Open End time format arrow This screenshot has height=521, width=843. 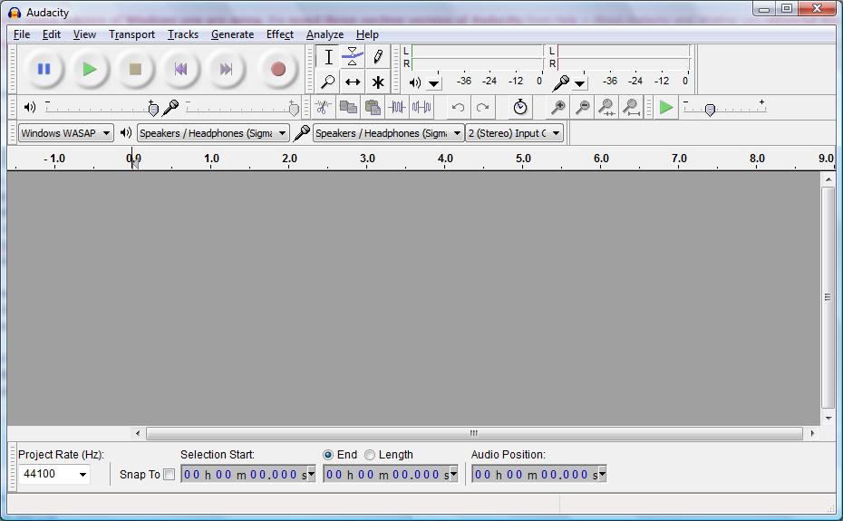[x=454, y=474]
